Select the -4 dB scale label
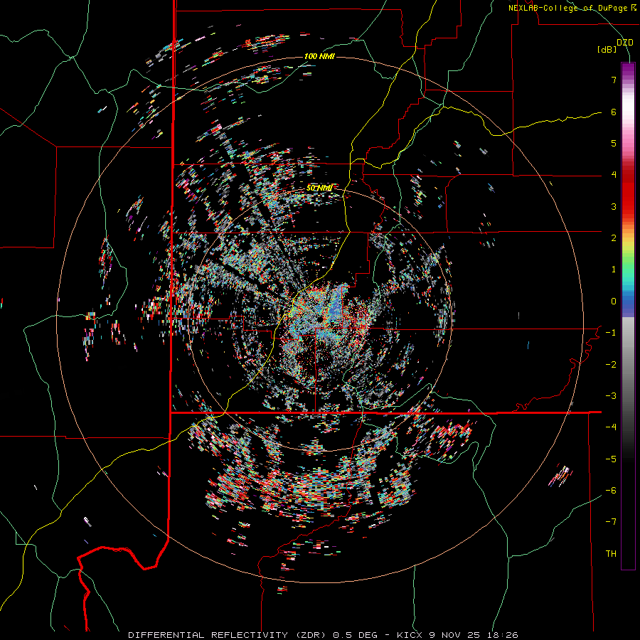This screenshot has width=640, height=640. click(x=611, y=427)
